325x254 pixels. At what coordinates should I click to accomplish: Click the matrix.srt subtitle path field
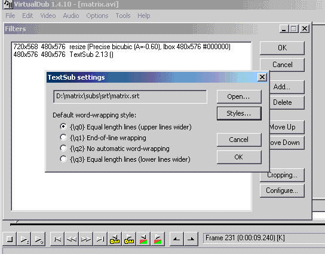pos(130,96)
